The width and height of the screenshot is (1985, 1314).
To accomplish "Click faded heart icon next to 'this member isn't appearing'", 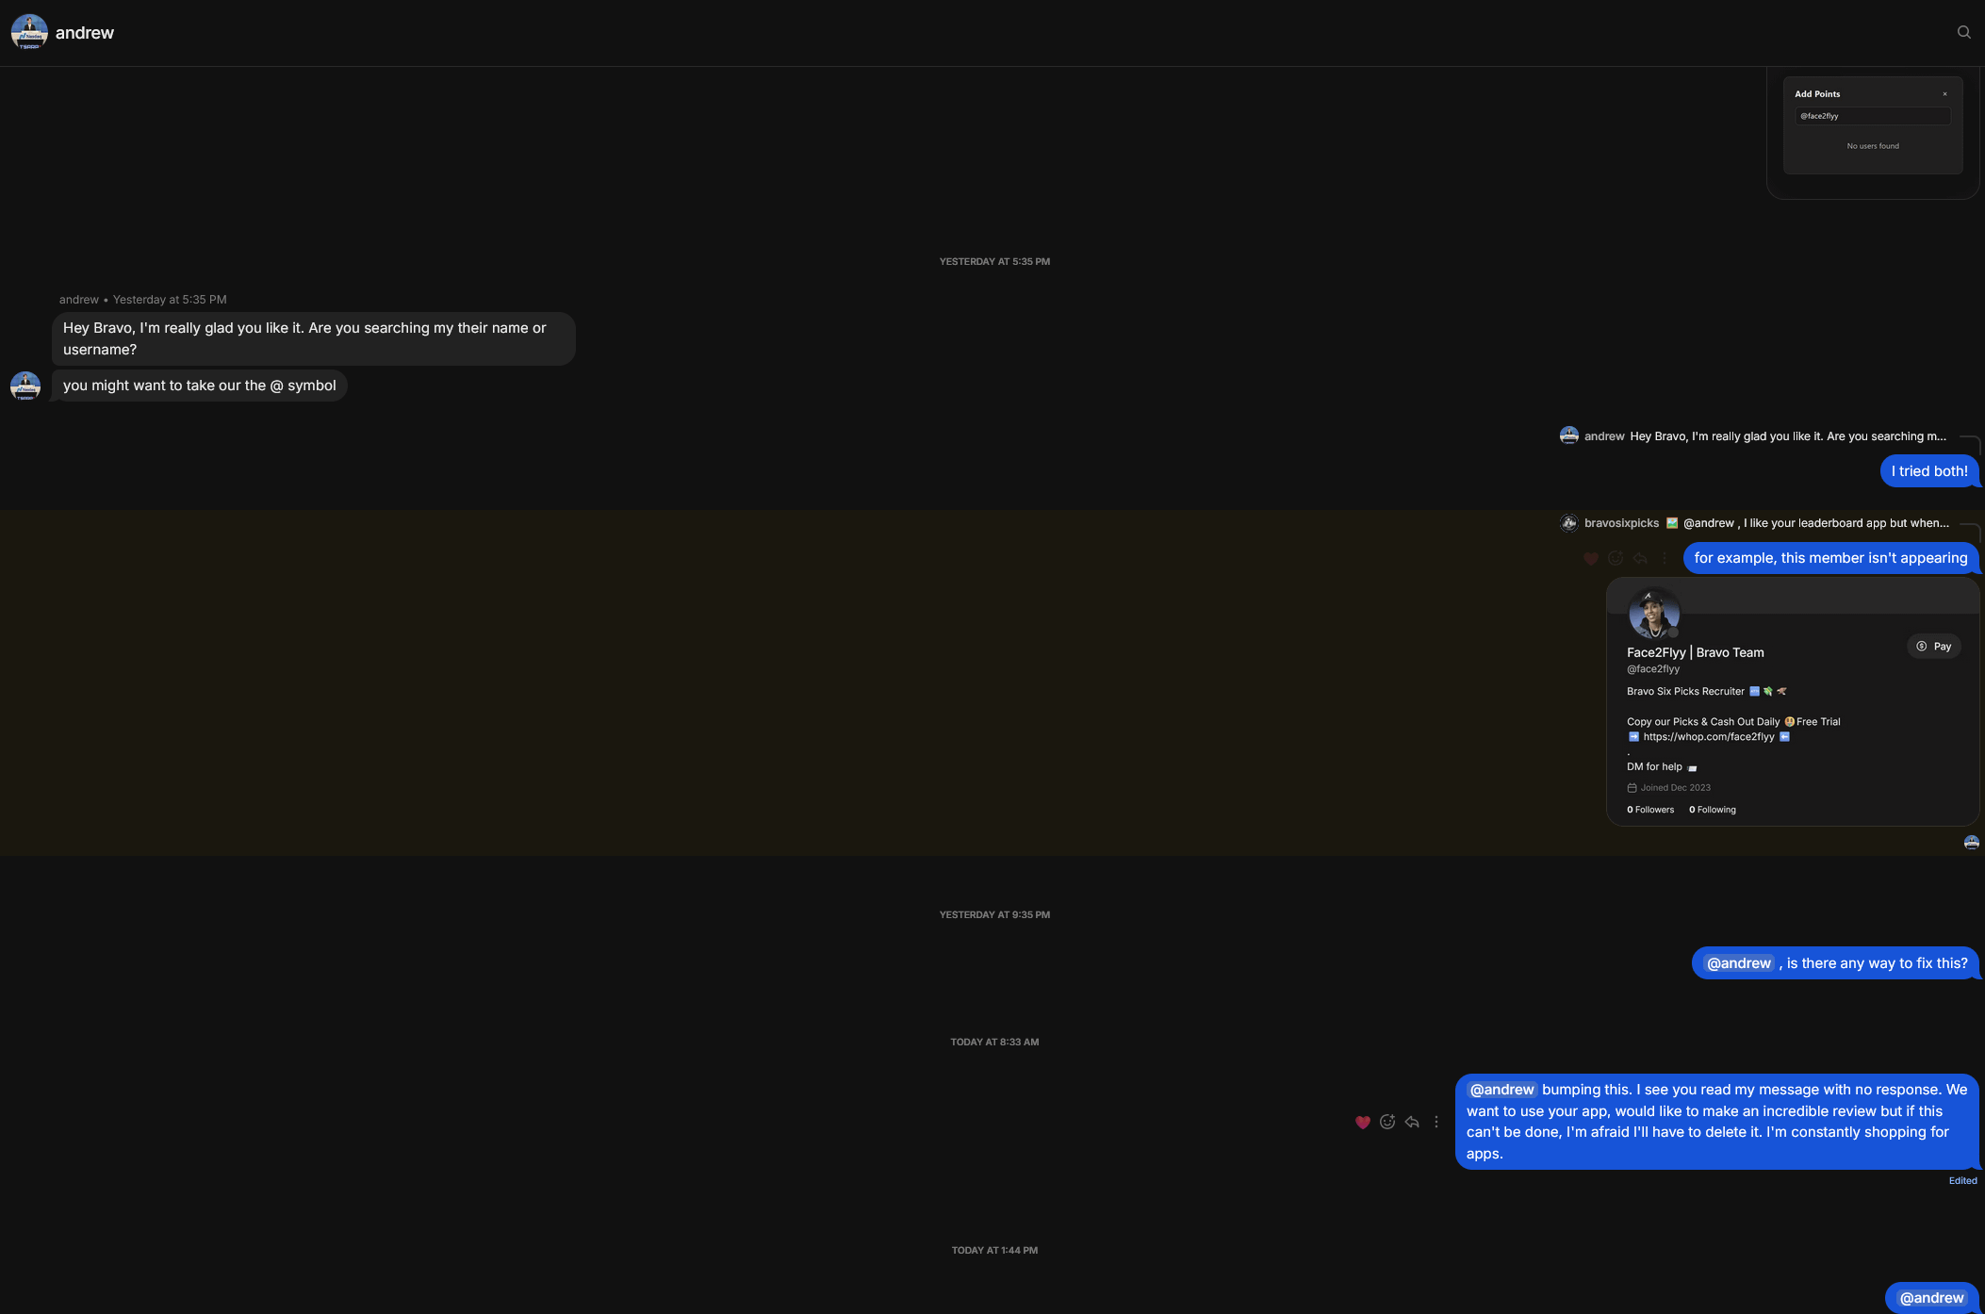I will pos(1591,558).
